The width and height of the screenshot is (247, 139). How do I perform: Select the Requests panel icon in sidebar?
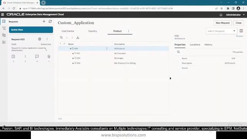coord(4,21)
